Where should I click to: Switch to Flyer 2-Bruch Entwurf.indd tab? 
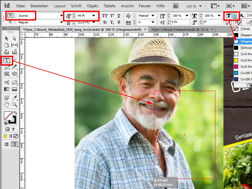pyautogui.click(x=180, y=30)
